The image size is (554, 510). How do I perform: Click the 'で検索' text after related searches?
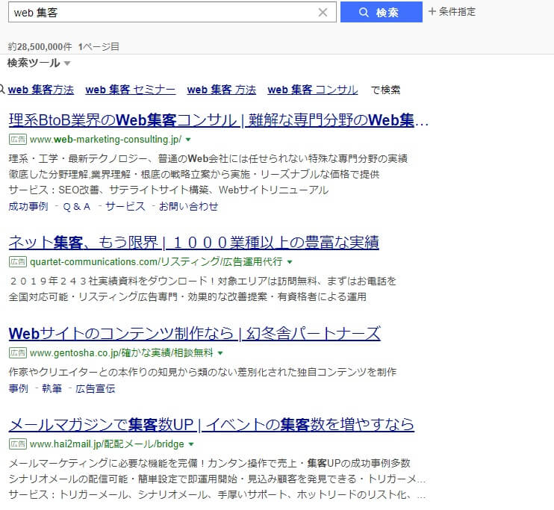(x=385, y=90)
